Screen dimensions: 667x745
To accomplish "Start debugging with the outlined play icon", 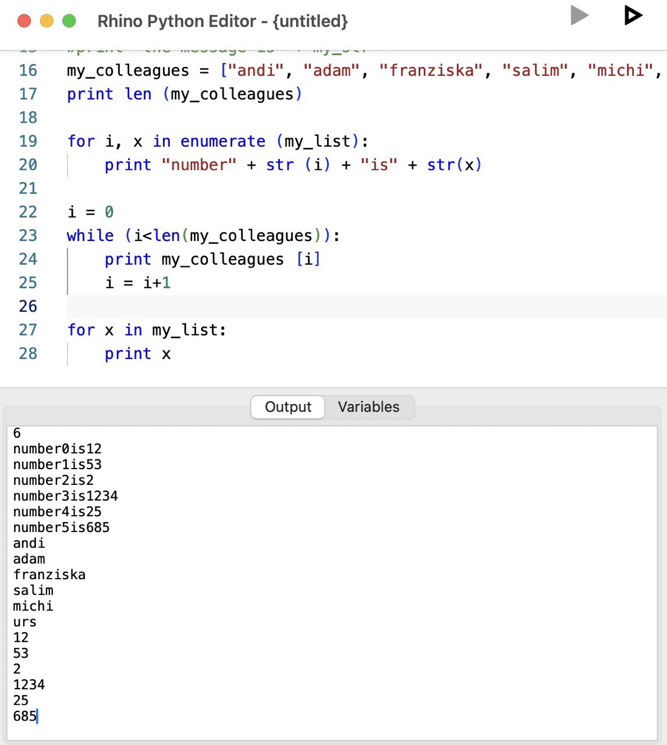I will (x=633, y=16).
